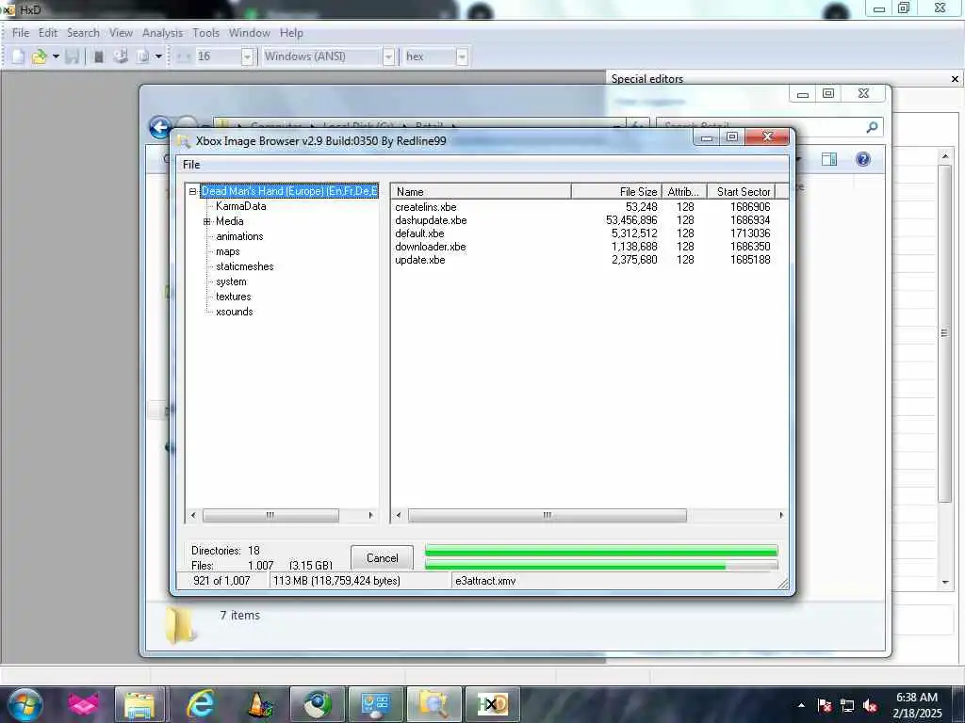Open HxD's Search menu
965x723 pixels.
83,33
